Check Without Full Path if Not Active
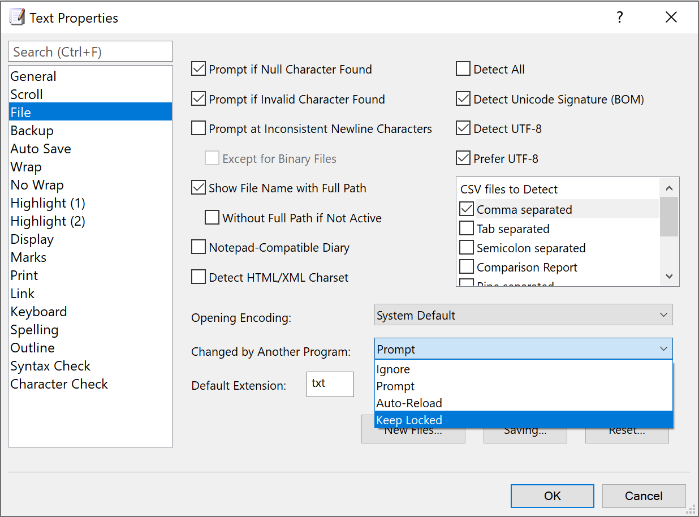 (x=212, y=218)
